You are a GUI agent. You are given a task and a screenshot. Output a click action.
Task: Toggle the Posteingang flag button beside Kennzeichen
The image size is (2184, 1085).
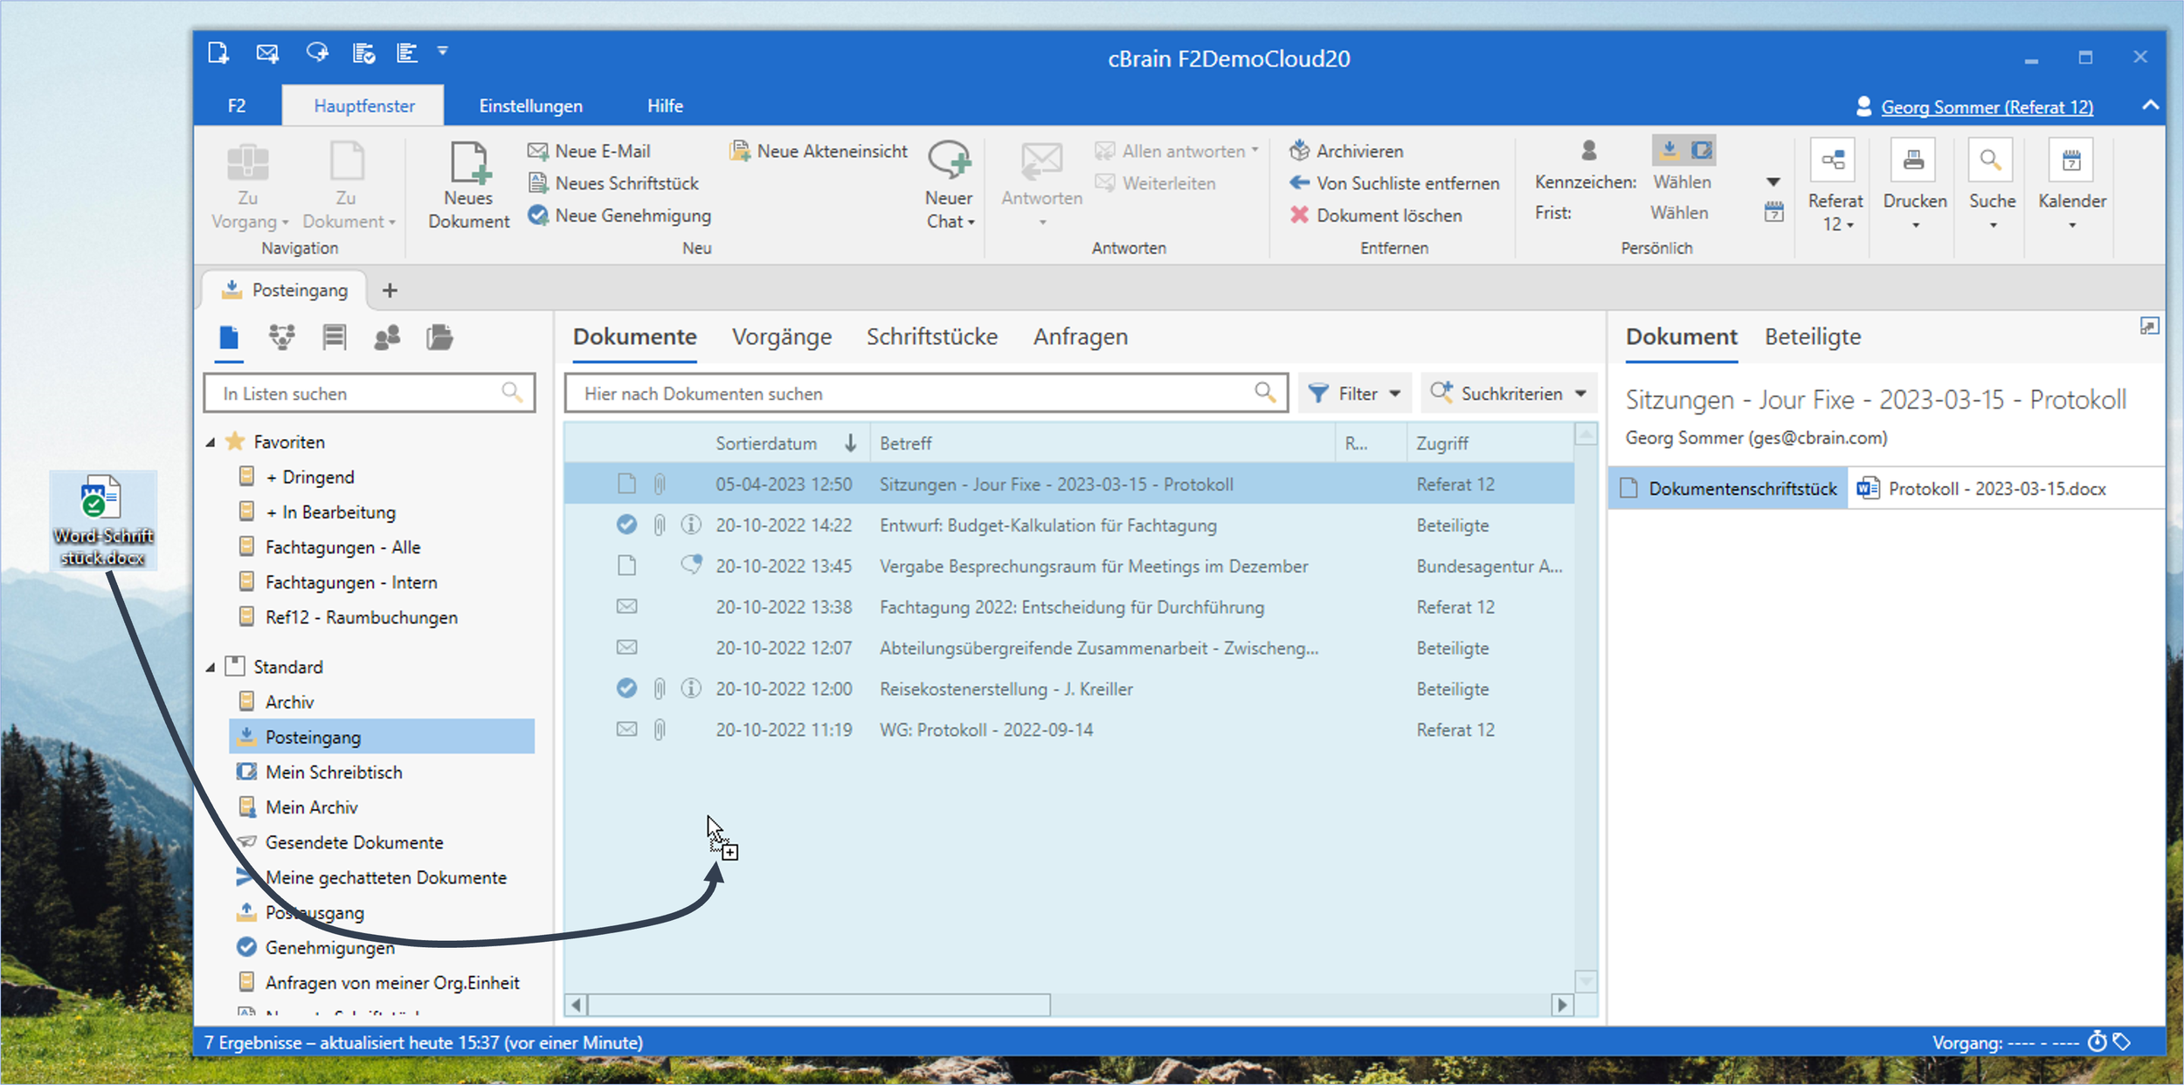tap(1669, 150)
